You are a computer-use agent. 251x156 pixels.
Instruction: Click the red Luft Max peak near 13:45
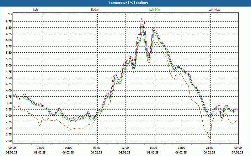point(142,19)
